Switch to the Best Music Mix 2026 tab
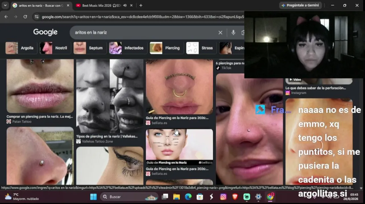This screenshot has height=204, width=365. [101, 5]
